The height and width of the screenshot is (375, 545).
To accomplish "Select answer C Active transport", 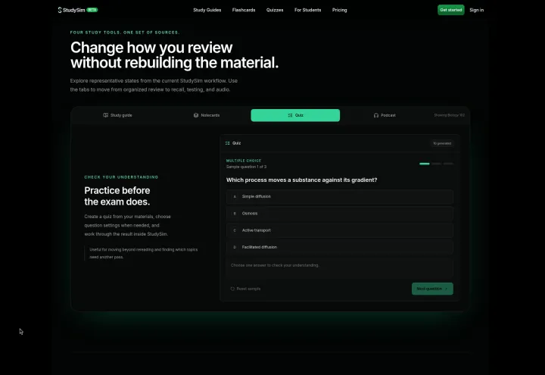I will click(x=340, y=230).
